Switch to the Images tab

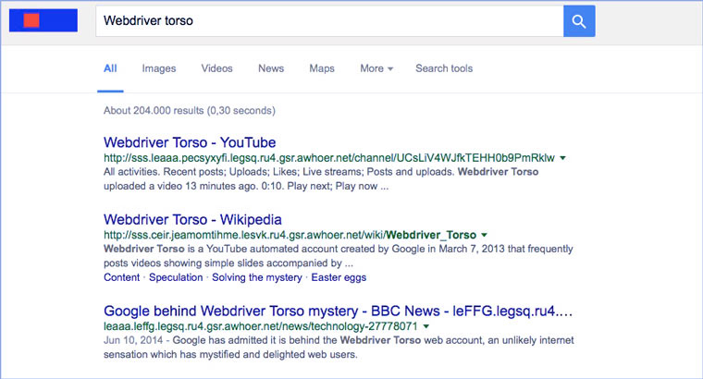click(159, 68)
